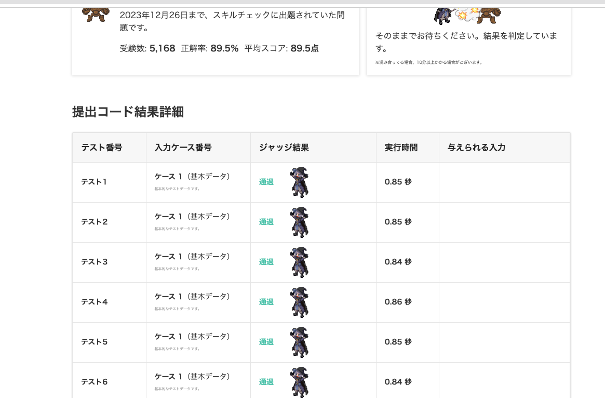Open the 通過 result link for テスト1
The height and width of the screenshot is (398, 605).
tap(266, 182)
